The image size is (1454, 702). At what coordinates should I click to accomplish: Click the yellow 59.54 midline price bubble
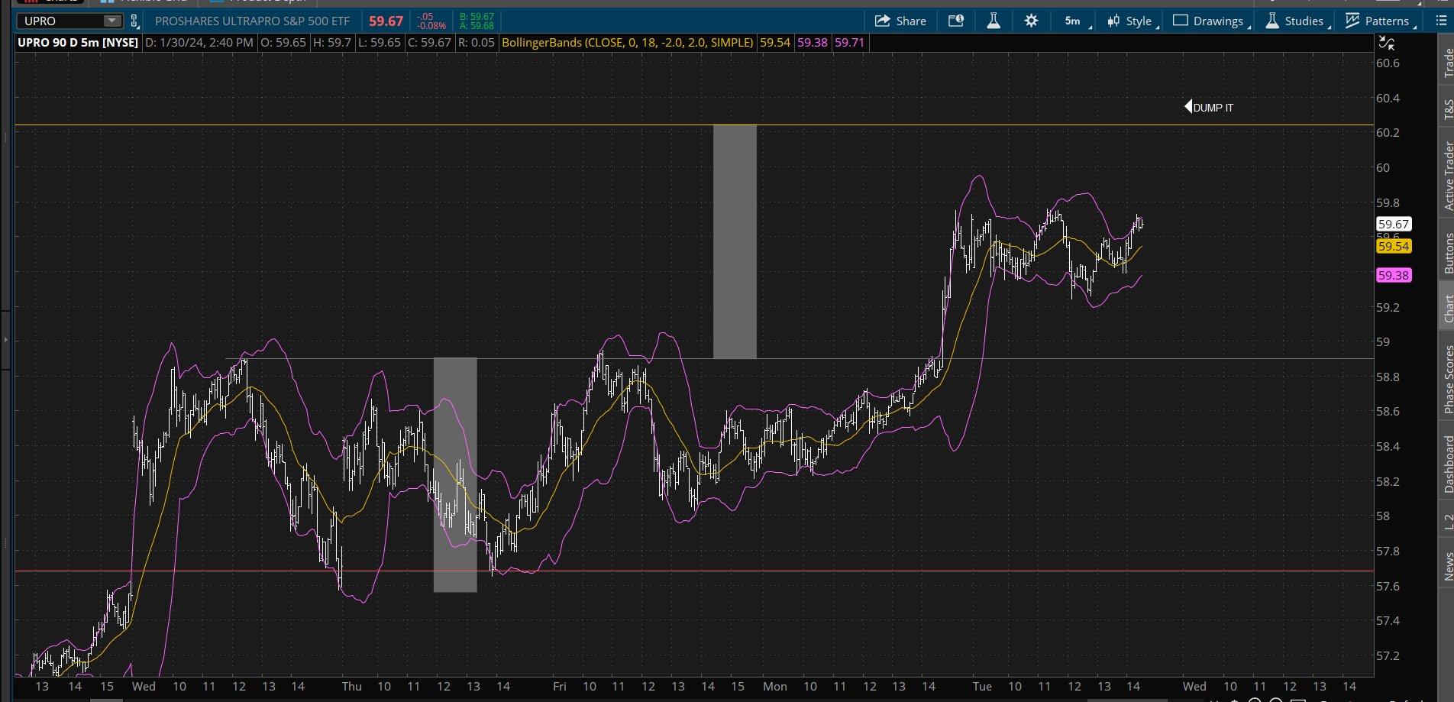(1393, 246)
